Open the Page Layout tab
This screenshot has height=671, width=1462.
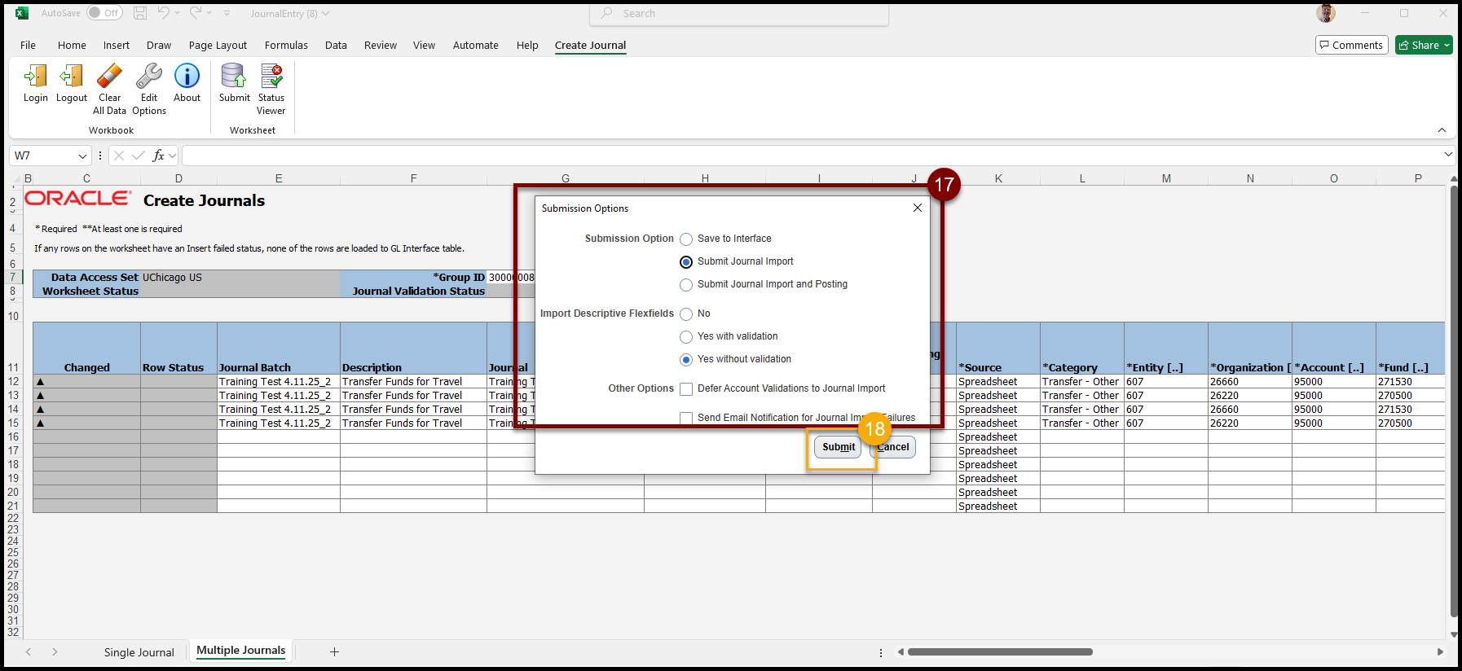pyautogui.click(x=218, y=46)
